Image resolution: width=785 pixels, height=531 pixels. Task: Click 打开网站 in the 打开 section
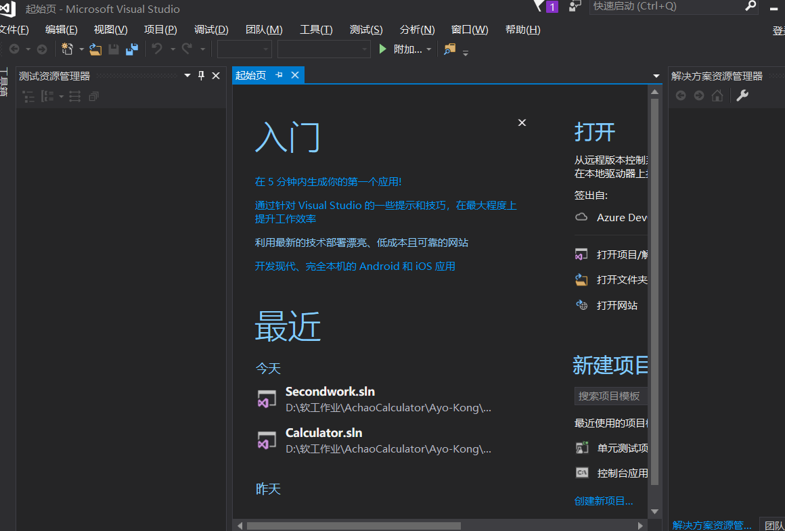606,305
